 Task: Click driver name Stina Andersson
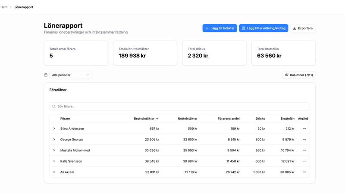(72, 128)
